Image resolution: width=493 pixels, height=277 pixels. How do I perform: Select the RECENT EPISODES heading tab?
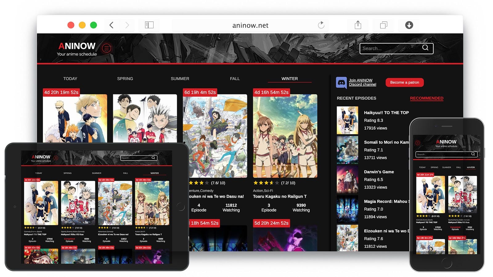click(357, 98)
